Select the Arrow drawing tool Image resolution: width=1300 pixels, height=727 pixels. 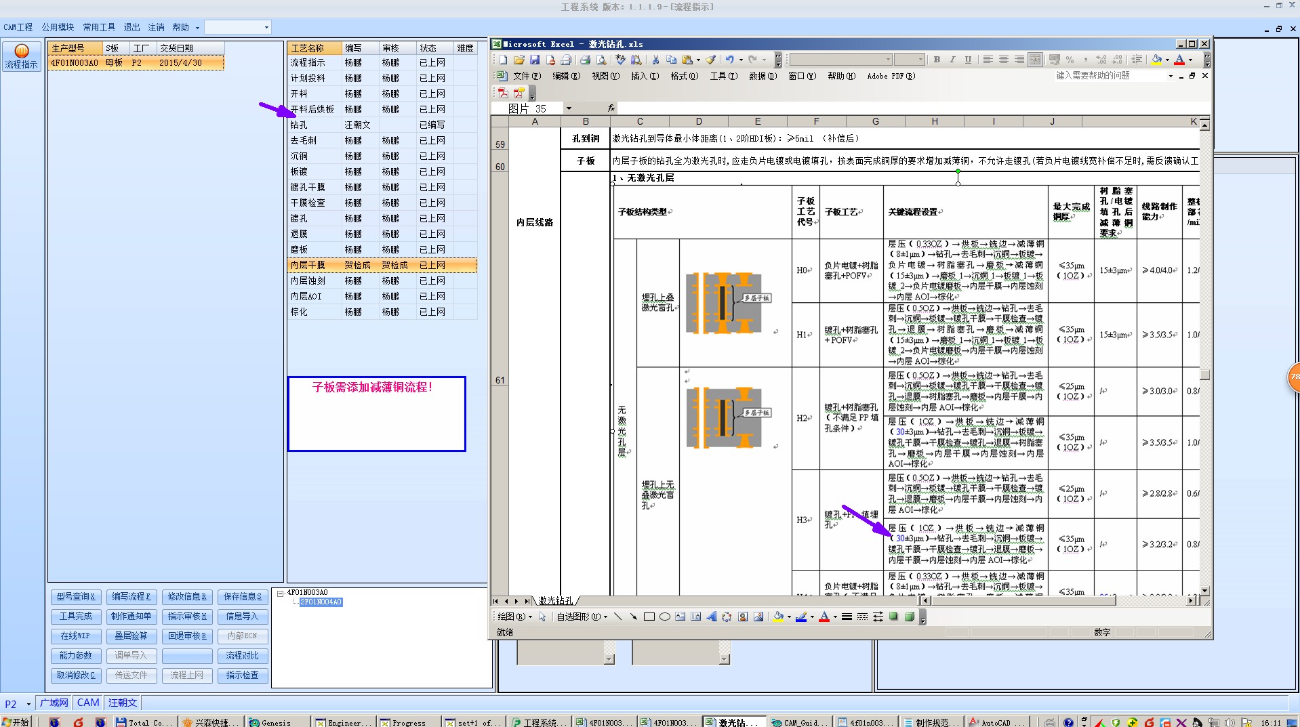(633, 617)
